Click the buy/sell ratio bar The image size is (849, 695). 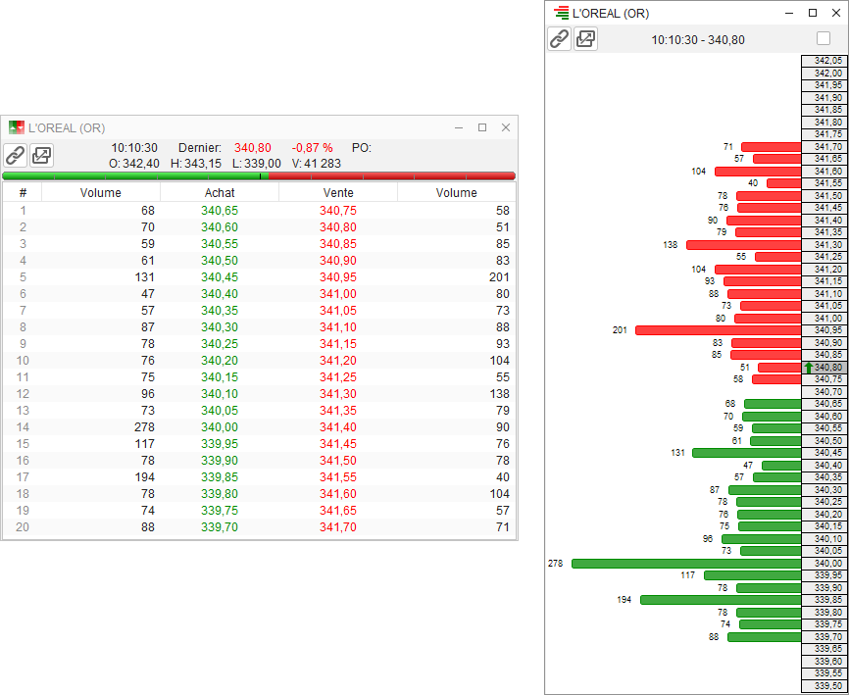click(x=259, y=175)
